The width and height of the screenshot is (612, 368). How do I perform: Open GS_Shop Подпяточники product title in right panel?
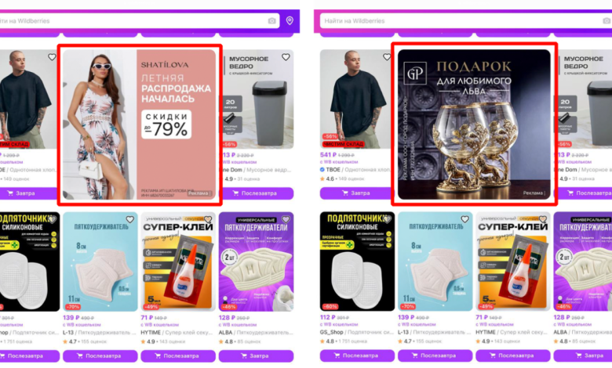tap(357, 332)
